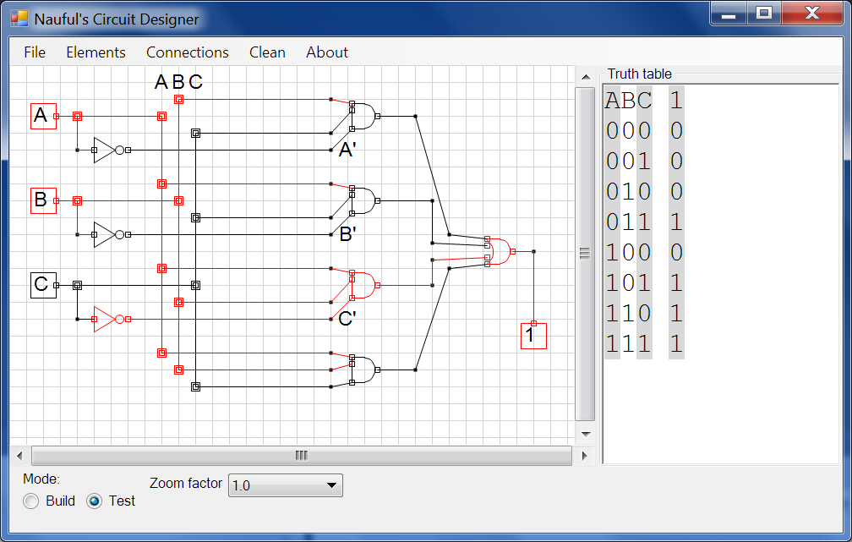Click the canvas vertical scrollbar thumb
Screen dimensions: 852x542
point(585,254)
